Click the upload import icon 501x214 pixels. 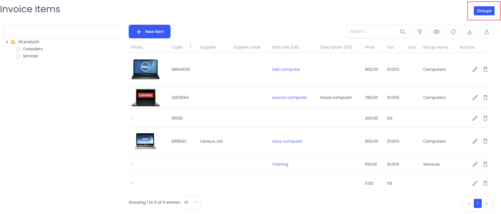click(x=486, y=32)
